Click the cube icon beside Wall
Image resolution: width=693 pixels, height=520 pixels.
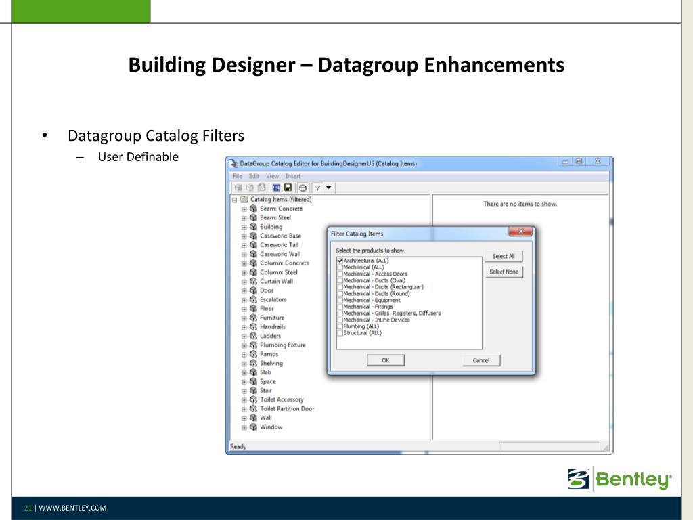click(253, 417)
